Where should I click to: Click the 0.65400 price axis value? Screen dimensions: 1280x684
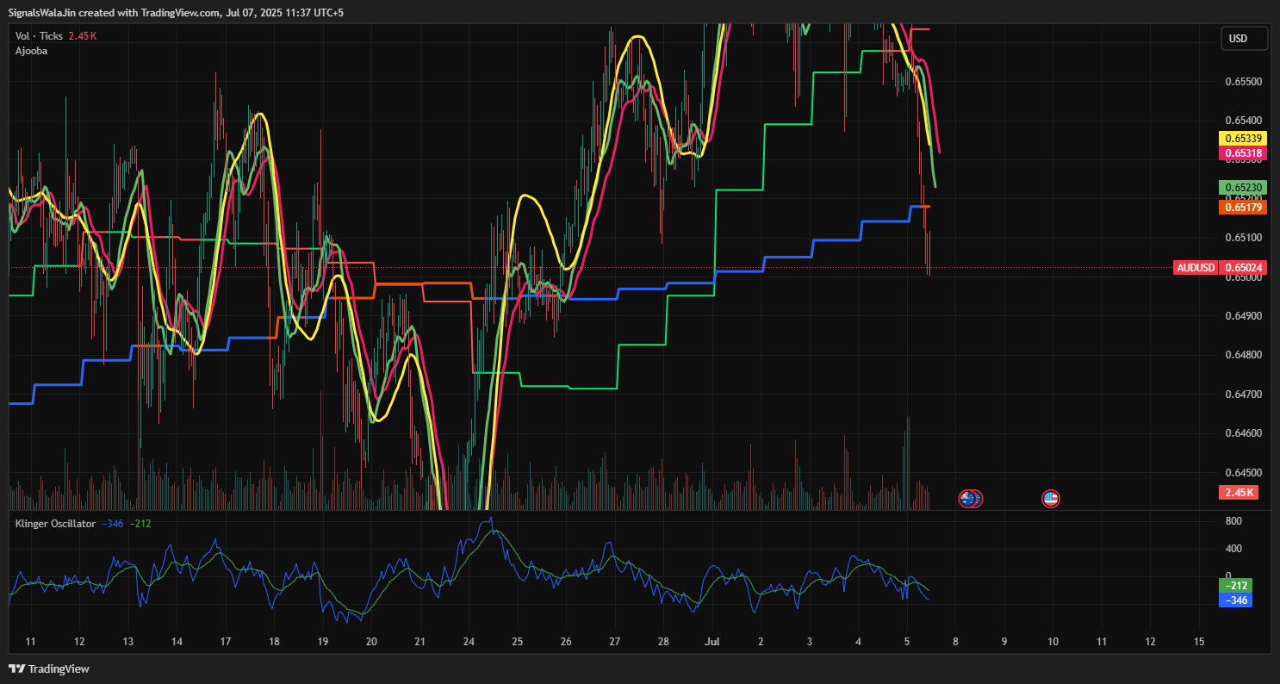click(x=1243, y=121)
